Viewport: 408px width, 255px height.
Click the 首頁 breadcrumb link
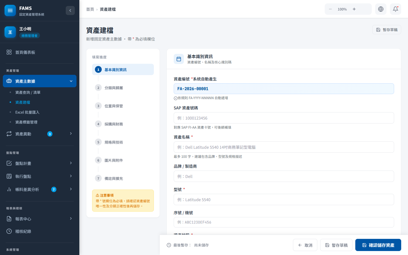tap(90, 9)
